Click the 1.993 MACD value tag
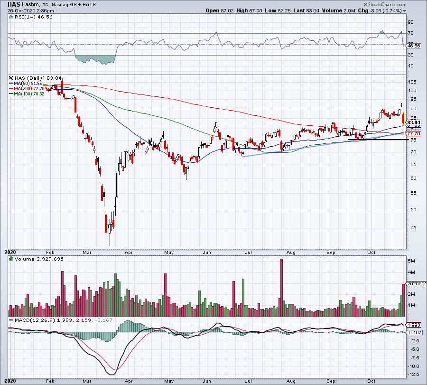This screenshot has height=385, width=427. 414,325
